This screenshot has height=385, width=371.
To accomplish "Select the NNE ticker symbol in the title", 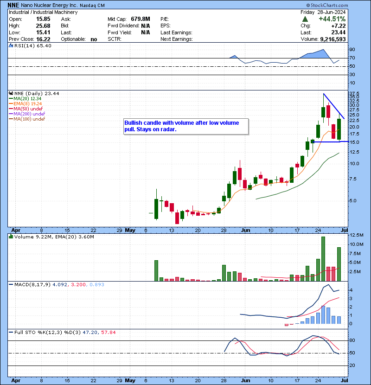I will click(x=13, y=5).
